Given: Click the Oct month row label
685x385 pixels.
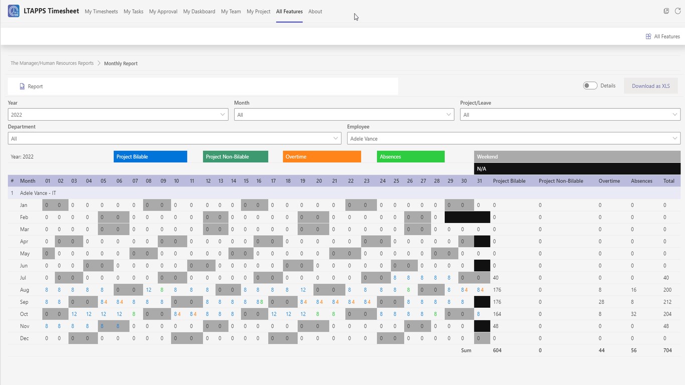Looking at the screenshot, I should pyautogui.click(x=24, y=314).
